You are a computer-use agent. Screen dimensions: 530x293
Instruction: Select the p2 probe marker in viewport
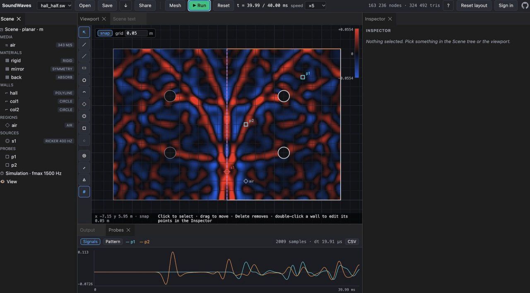tap(246, 124)
